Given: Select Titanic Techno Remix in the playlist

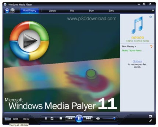Looking at the screenshot, I should [132, 51].
